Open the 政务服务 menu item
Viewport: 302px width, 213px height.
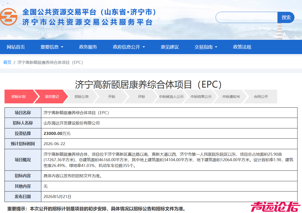pyautogui.click(x=88, y=47)
